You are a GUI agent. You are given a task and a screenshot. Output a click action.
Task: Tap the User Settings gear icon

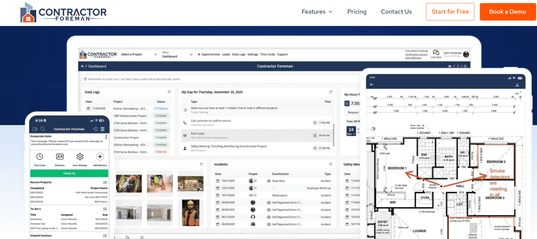click(80, 157)
